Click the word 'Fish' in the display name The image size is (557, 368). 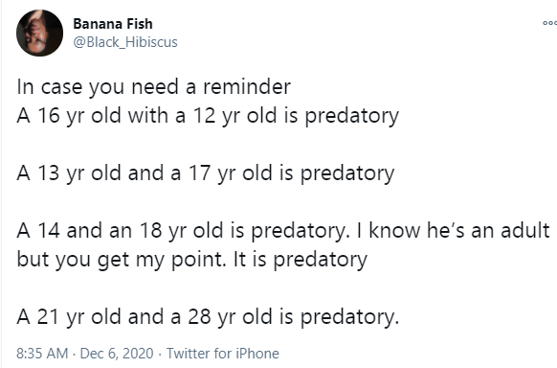[x=140, y=24]
